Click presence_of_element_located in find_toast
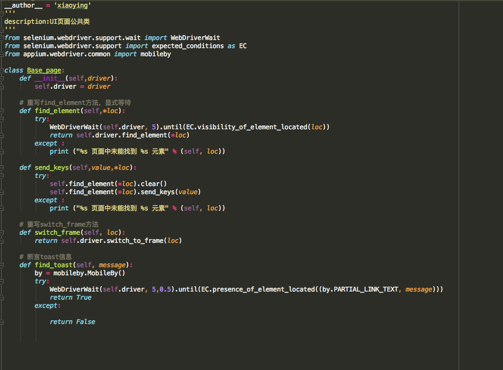 pos(264,289)
